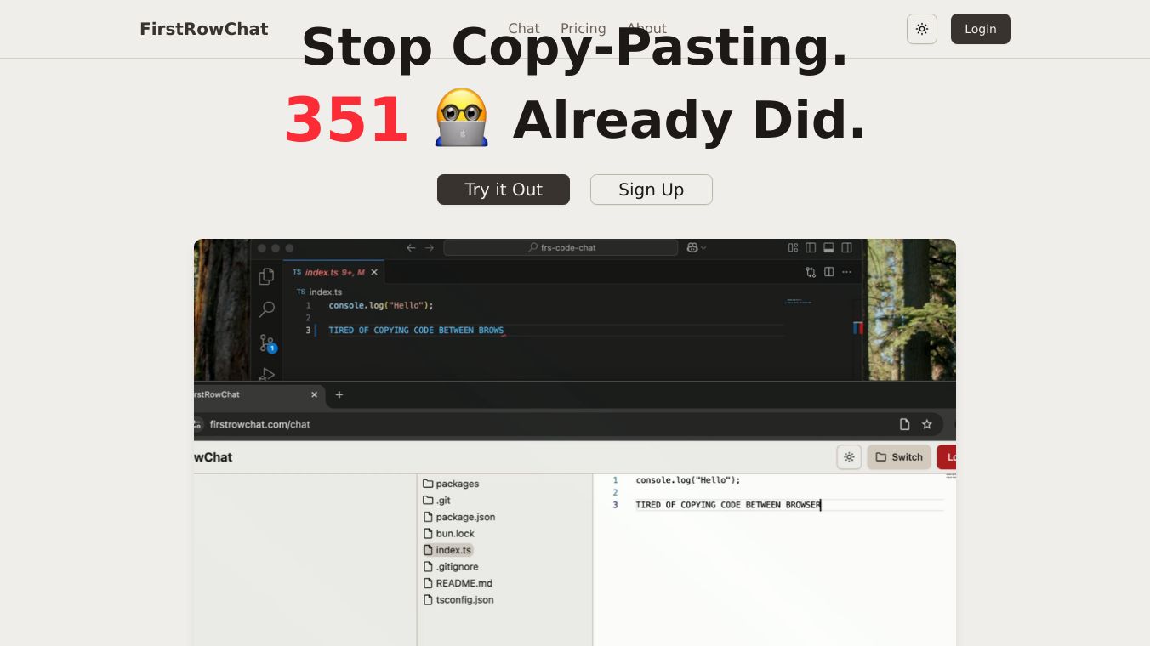Click the Split Editor icon in VS Code
1150x646 pixels.
point(828,272)
